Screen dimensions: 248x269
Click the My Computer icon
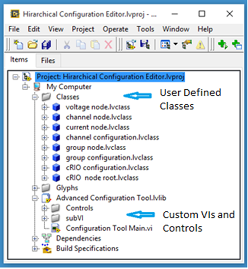click(37, 87)
